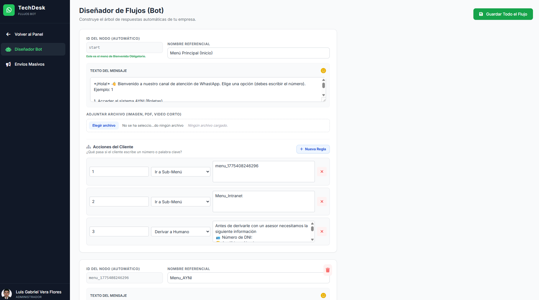
Task: Click the TechDesk WhatsApp logo icon
Action: point(9,10)
